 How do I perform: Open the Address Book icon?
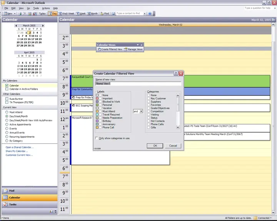tap(113, 13)
